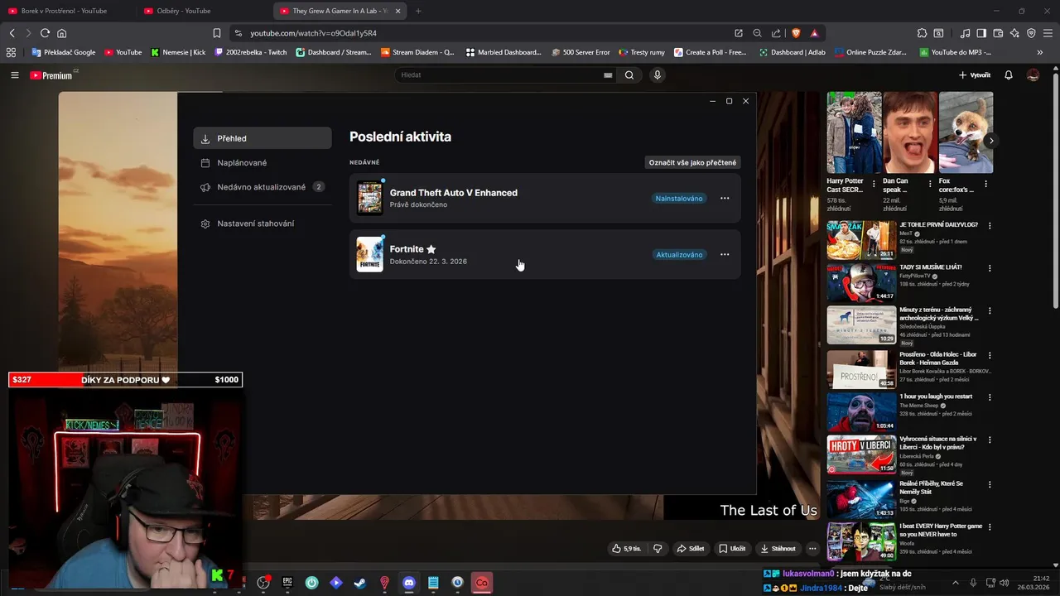The image size is (1060, 596).
Task: Open options for JE TOHLE PRVNÍ DAILYVLOG video
Action: (x=990, y=225)
